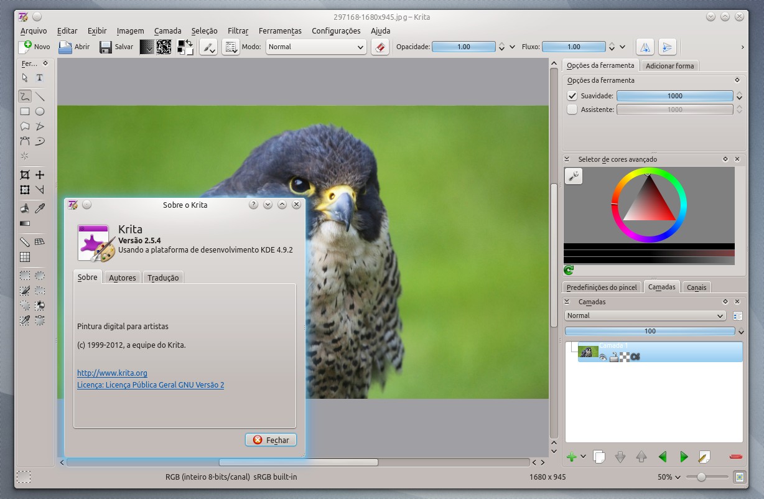This screenshot has height=499, width=764.
Task: Open the Filtrar menu
Action: pyautogui.click(x=238, y=30)
